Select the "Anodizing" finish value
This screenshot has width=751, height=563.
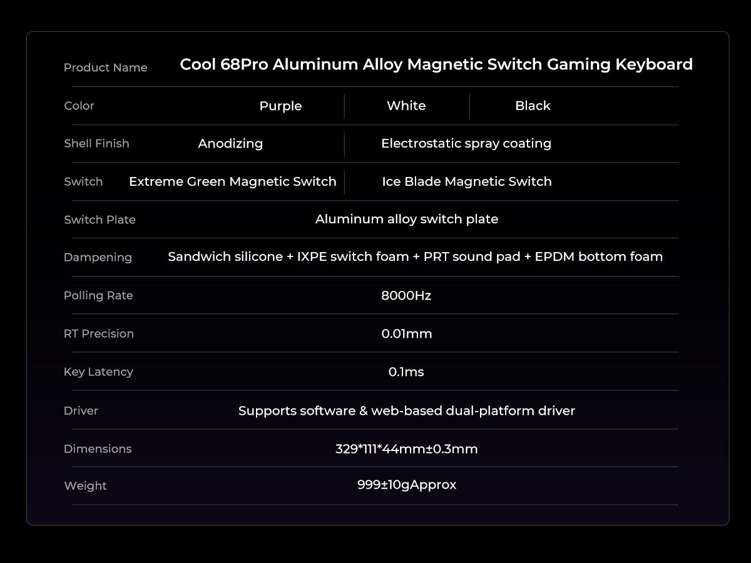230,144
